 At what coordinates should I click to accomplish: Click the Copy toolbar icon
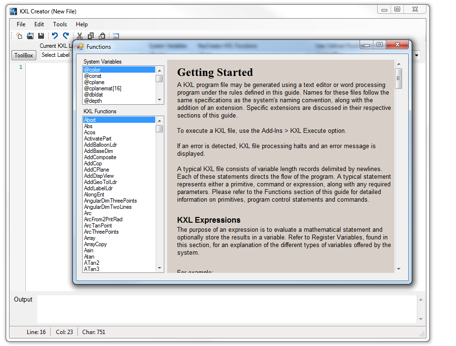pos(91,36)
